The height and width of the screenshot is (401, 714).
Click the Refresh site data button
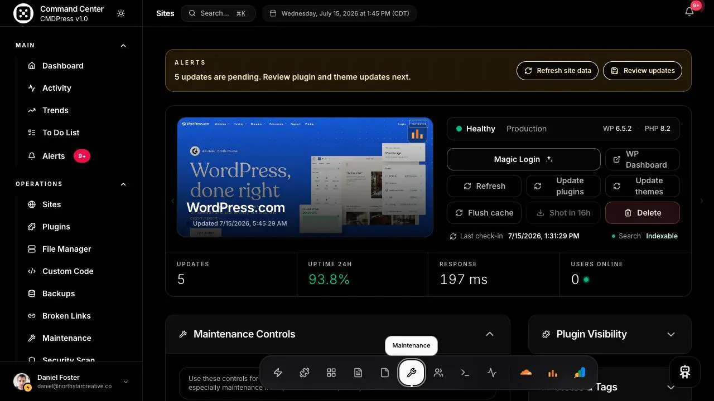(558, 71)
